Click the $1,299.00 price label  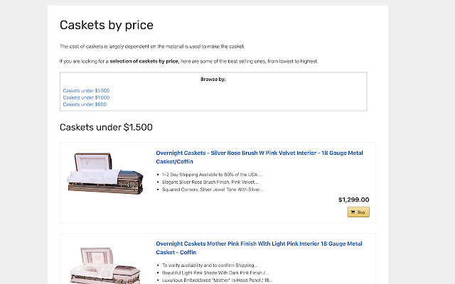(x=353, y=200)
